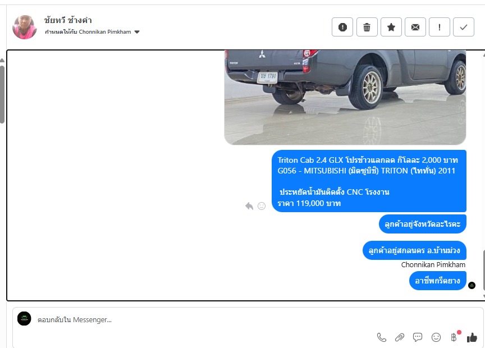The width and height of the screenshot is (485, 348).
Task: Open the profile photo of ชัยทวี ช้างคำ
Action: click(25, 27)
